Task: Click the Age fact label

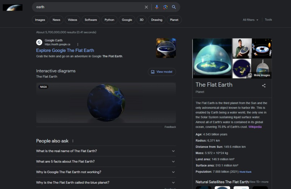Action: 199,134
